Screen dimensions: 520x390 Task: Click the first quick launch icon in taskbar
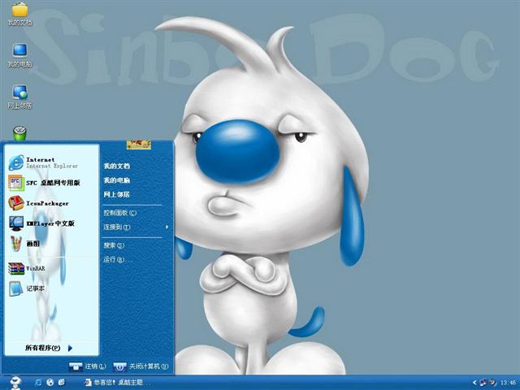coord(38,383)
